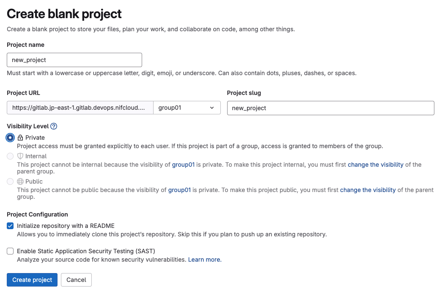
Task: Focus the Project name input field
Action: pyautogui.click(x=74, y=60)
